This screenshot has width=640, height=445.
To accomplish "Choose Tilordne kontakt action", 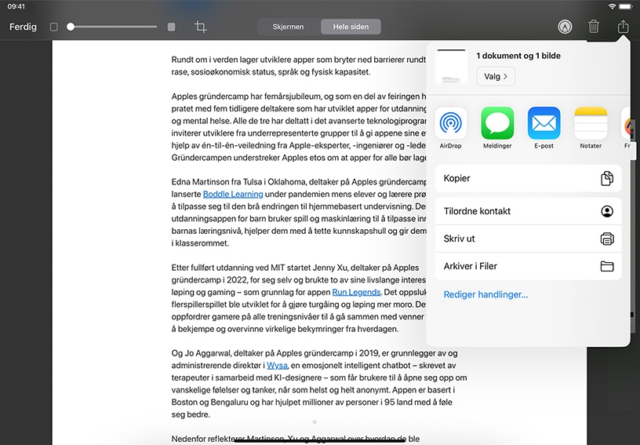I will (528, 211).
